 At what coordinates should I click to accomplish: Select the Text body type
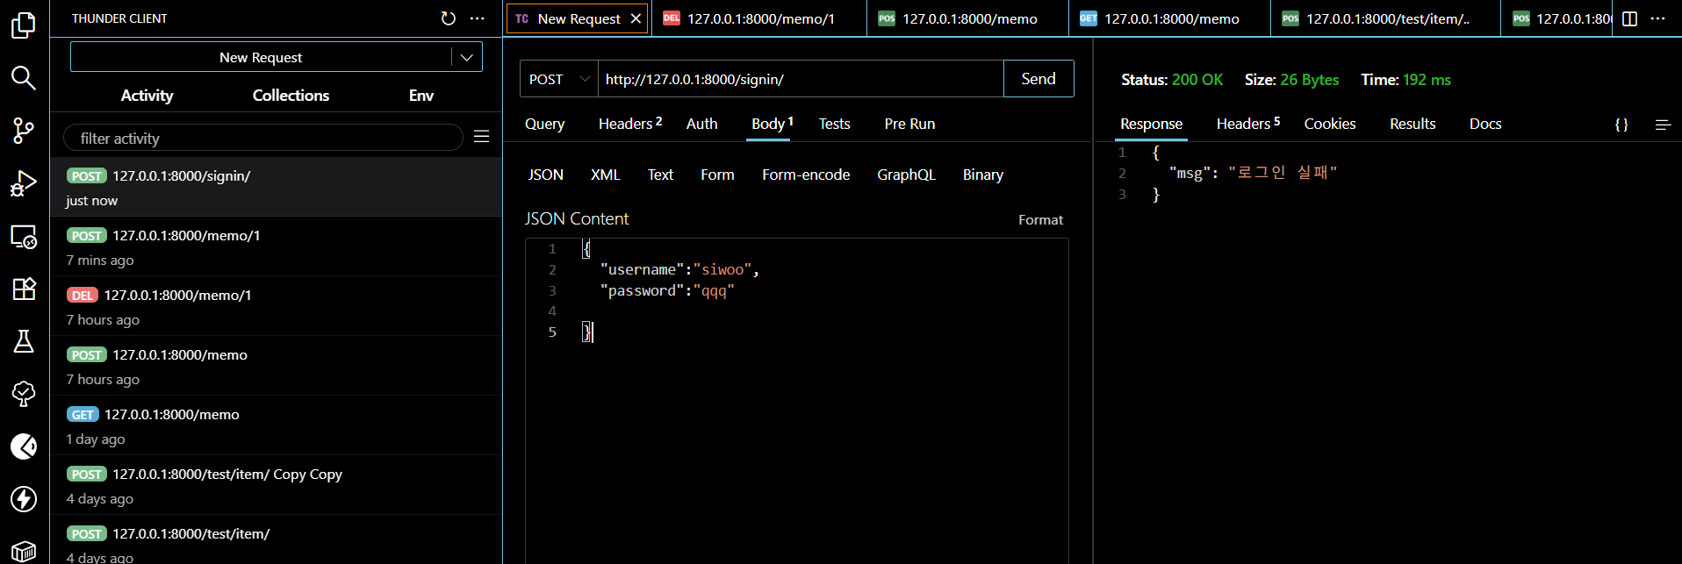(660, 175)
